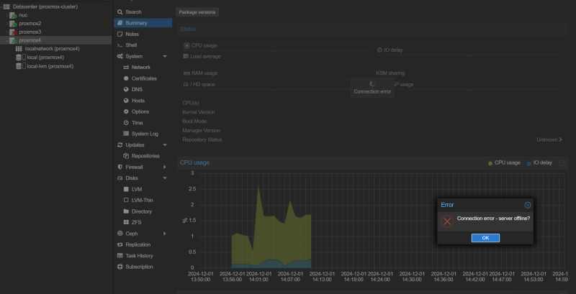Open the Notes menu item
This screenshot has width=576, height=294.
tap(143, 34)
